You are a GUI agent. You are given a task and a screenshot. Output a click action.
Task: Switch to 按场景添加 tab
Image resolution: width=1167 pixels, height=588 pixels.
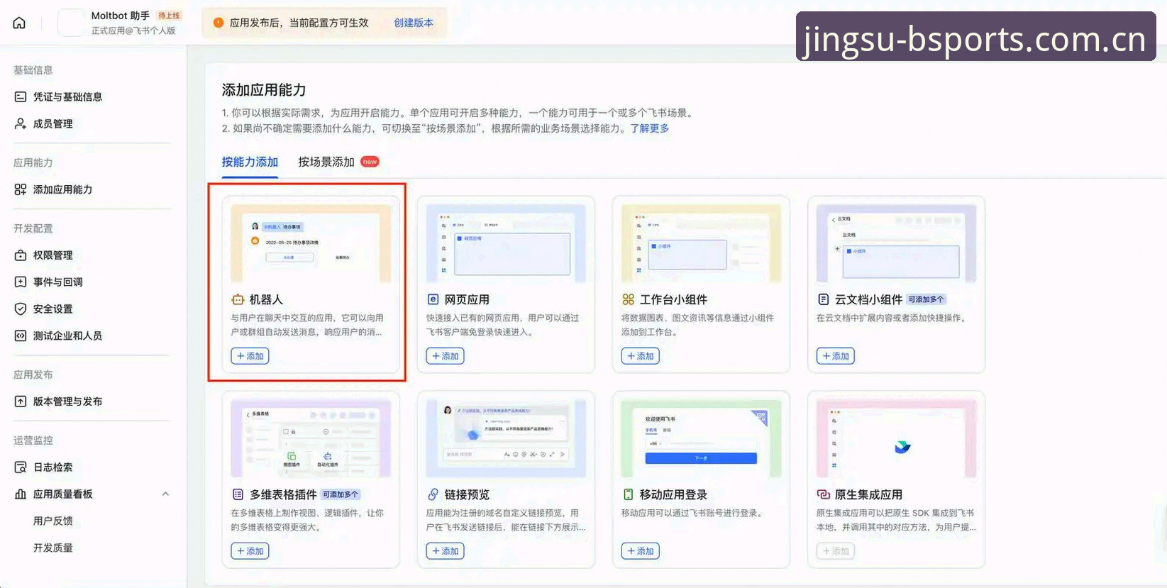click(x=326, y=162)
